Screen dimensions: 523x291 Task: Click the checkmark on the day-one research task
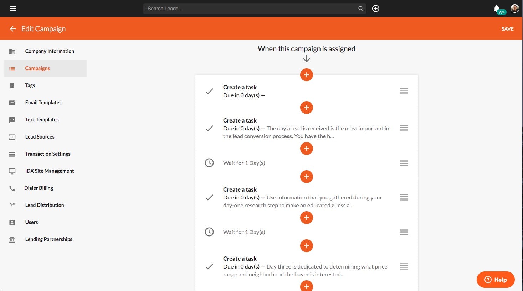[x=209, y=197]
